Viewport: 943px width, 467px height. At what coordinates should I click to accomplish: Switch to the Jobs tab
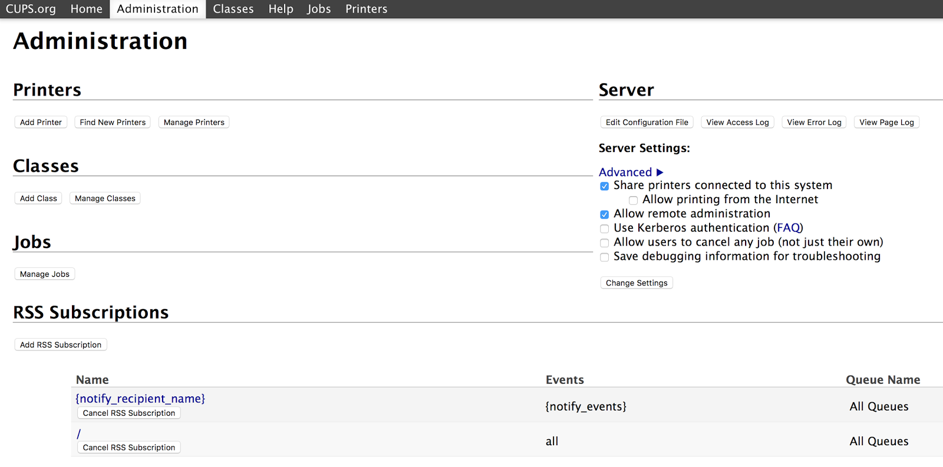(319, 9)
